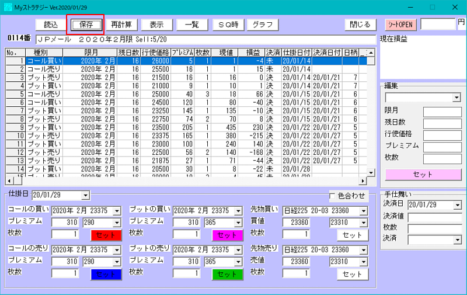Open the プットの買い premium 365 dropdown
The height and width of the screenshot is (295, 467).
238,223
